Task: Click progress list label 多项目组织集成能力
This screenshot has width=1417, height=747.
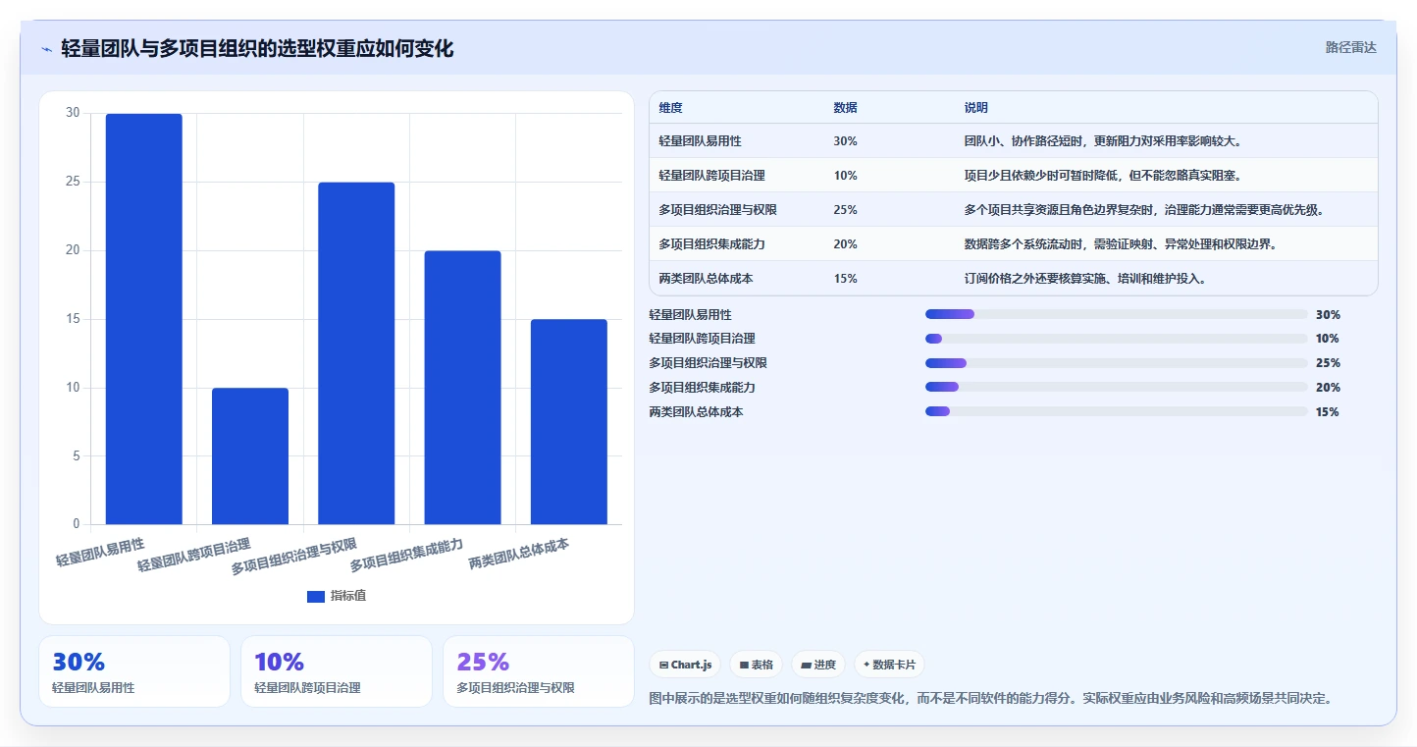Action: (702, 388)
